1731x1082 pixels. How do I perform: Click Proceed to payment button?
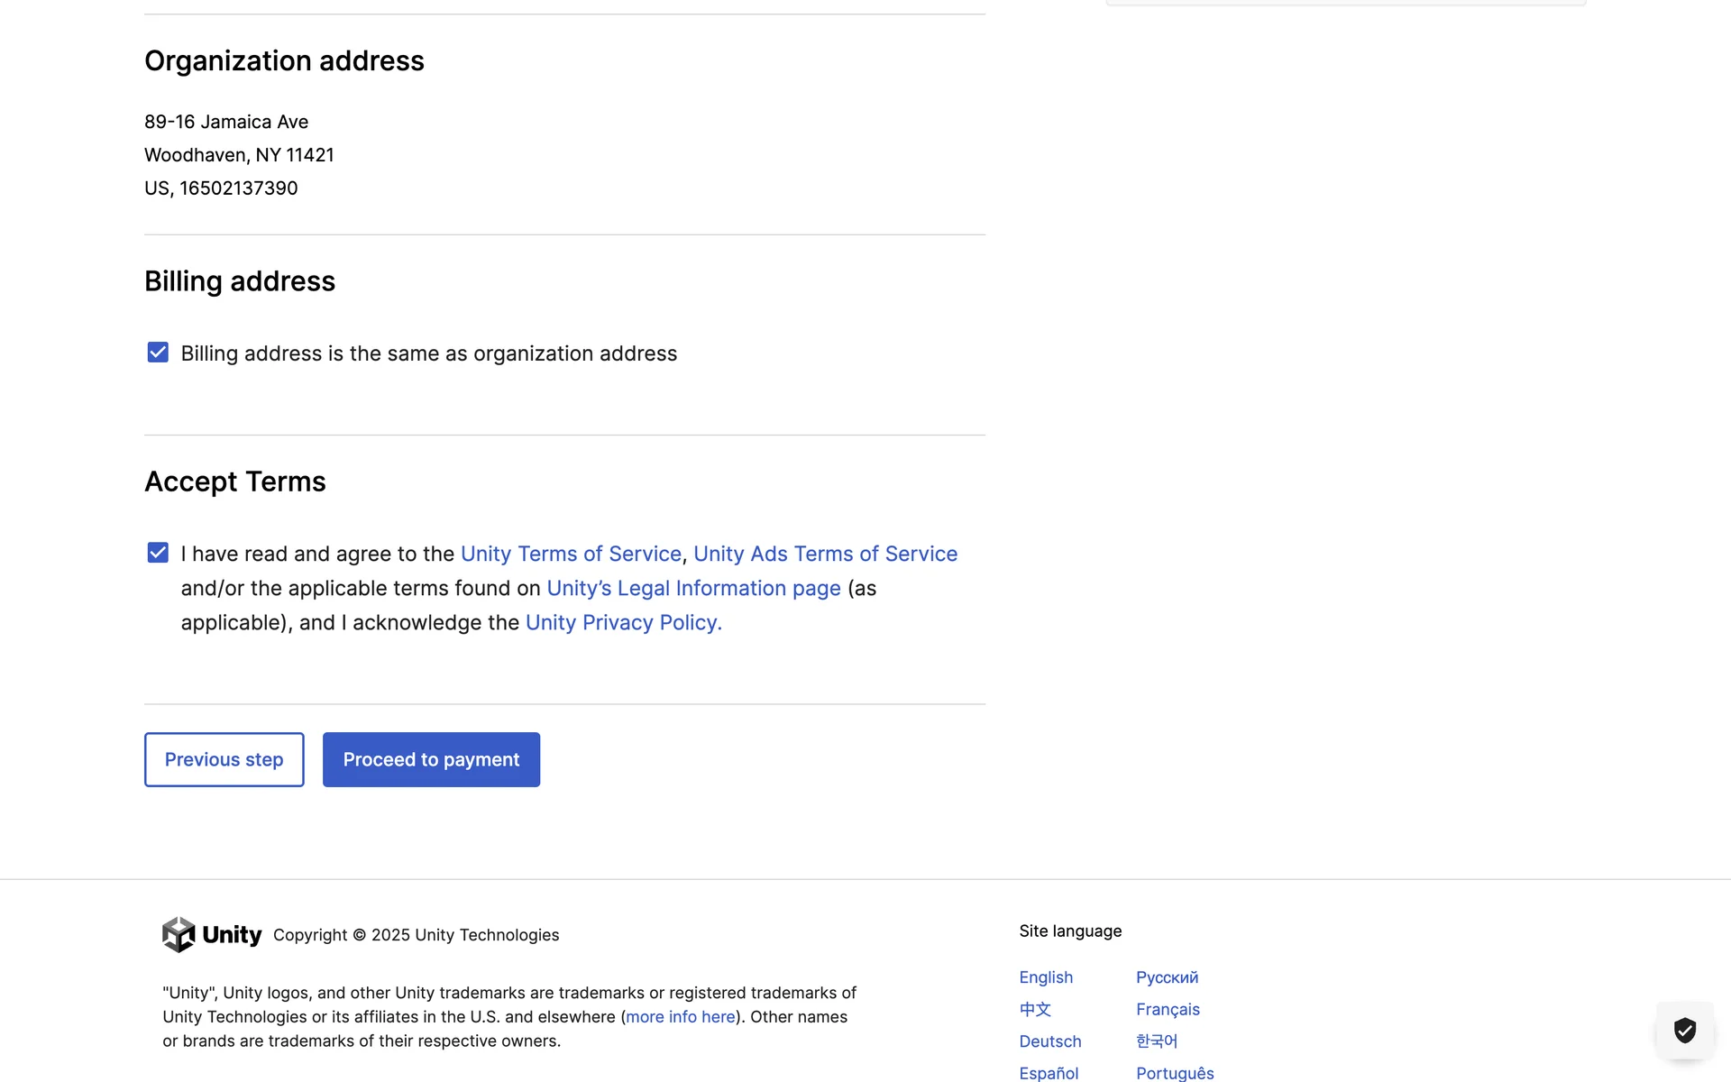coord(431,759)
